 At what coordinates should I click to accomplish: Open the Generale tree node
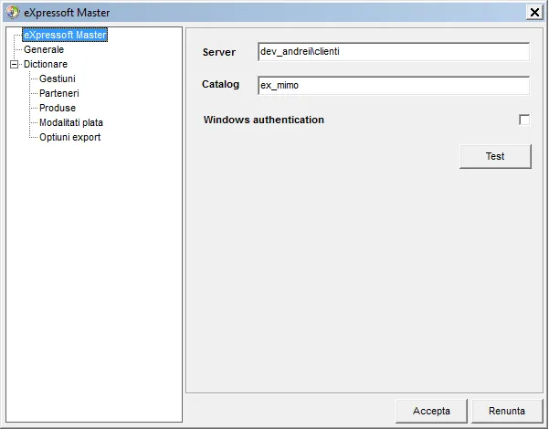[x=44, y=49]
